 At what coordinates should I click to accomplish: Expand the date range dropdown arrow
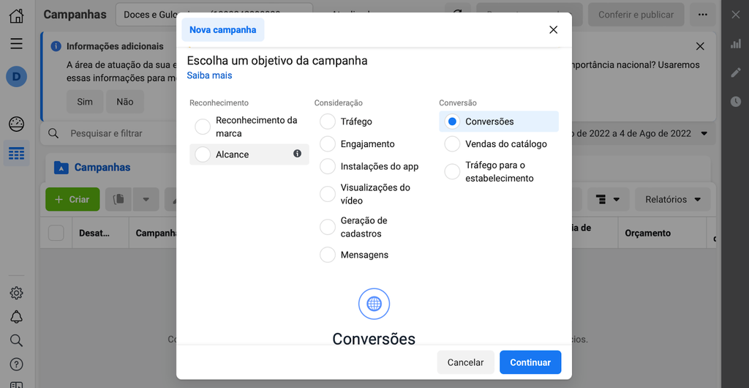coord(704,133)
